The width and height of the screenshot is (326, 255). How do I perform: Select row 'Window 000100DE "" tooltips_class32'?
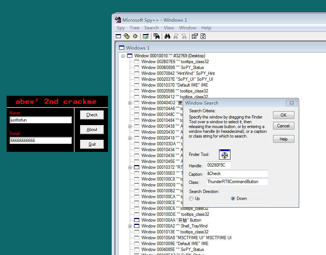[x=175, y=214]
